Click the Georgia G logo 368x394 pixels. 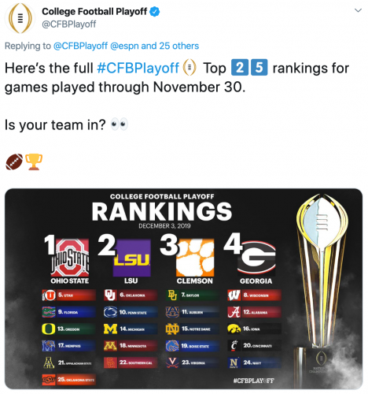tap(256, 258)
